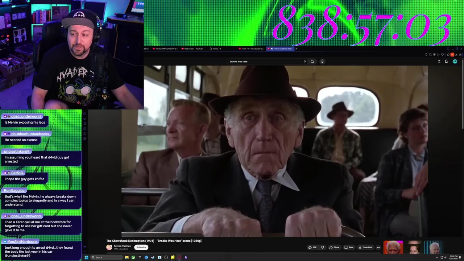
Task: Subscribe to Screen Themes channel
Action: 141,247
